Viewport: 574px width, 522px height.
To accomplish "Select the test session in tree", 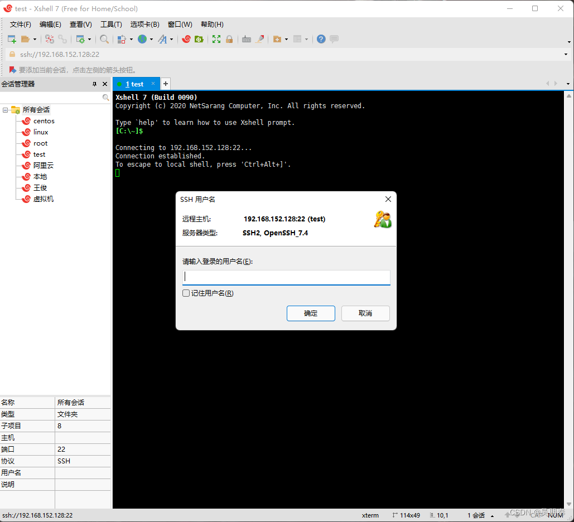I will coord(33,154).
